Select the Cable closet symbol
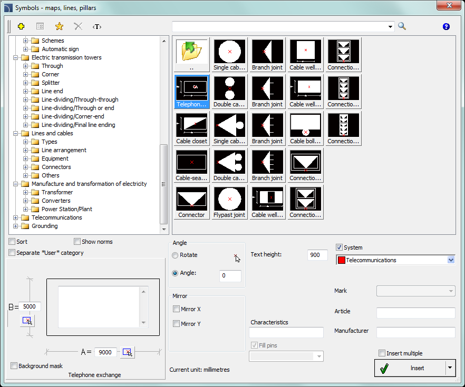465x387 pixels. 192,128
